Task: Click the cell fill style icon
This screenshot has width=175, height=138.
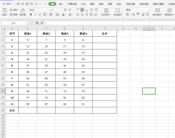Action: pyautogui.click(x=51, y=14)
